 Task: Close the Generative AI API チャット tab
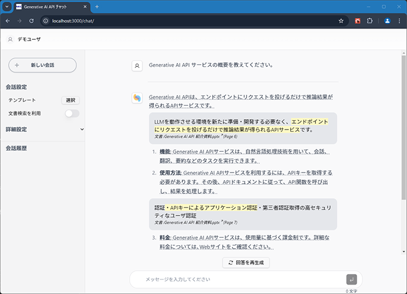click(85, 7)
